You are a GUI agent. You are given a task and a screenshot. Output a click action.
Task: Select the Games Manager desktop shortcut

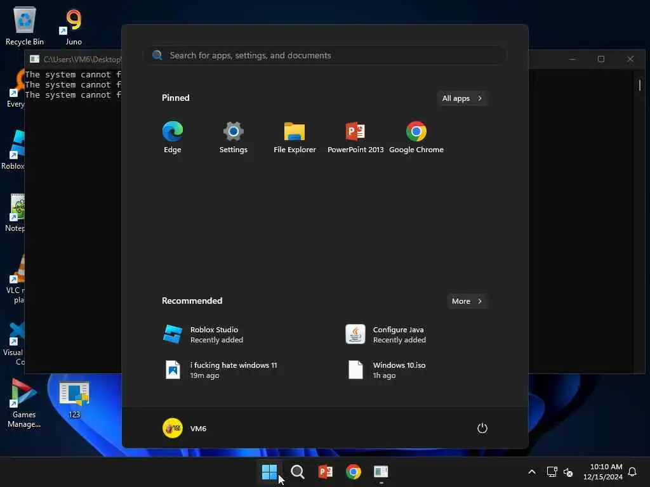(24, 403)
